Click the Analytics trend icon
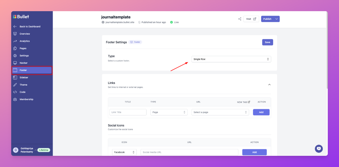 point(15,41)
